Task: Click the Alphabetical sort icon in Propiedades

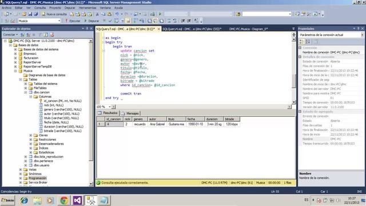Action: pos(308,42)
